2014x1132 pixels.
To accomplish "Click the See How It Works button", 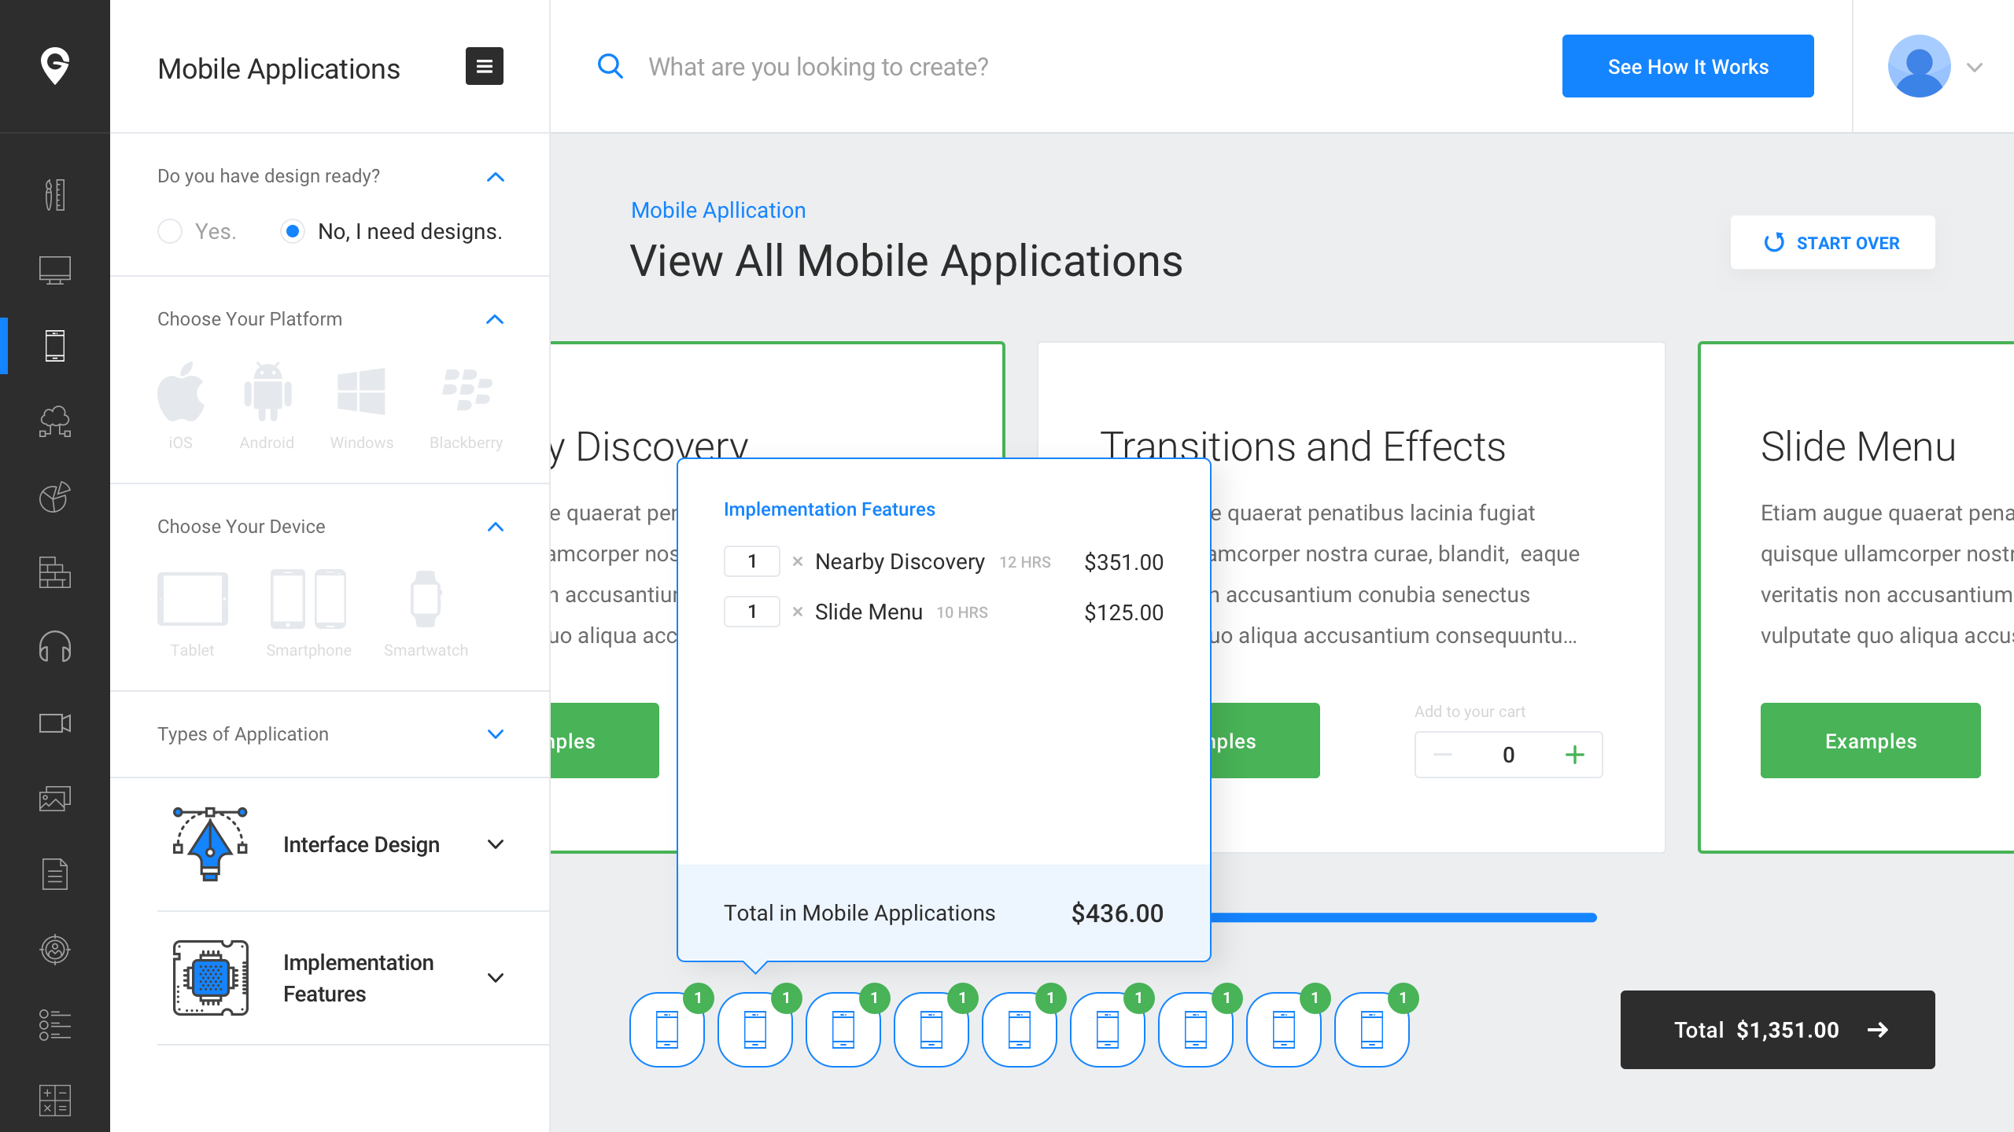I will pos(1688,67).
